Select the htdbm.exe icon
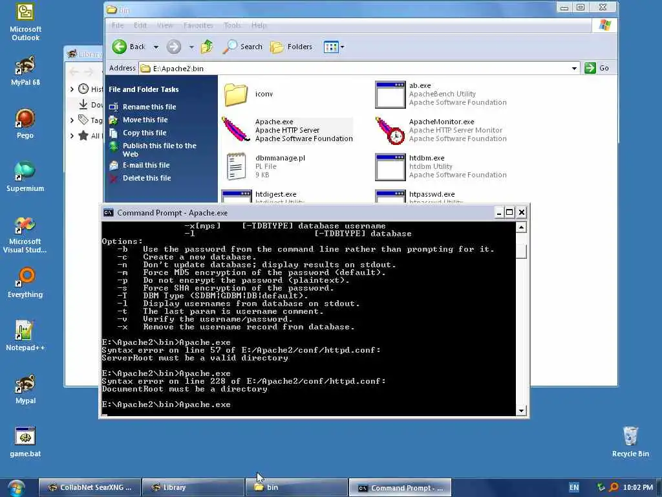The height and width of the screenshot is (497, 662). click(x=390, y=166)
